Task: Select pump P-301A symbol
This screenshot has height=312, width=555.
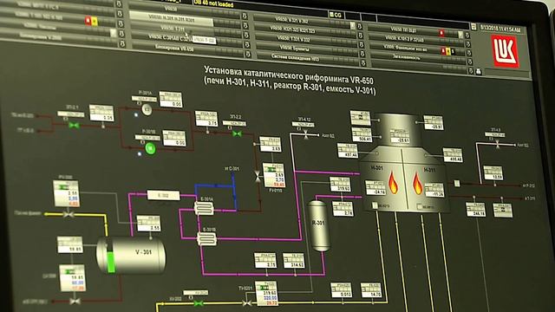Action: point(147,110)
